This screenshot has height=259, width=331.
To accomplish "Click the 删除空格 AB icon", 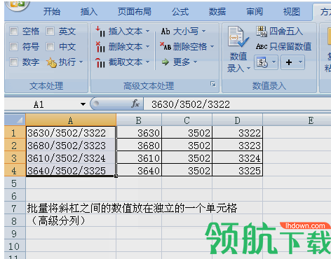I will (x=165, y=46).
